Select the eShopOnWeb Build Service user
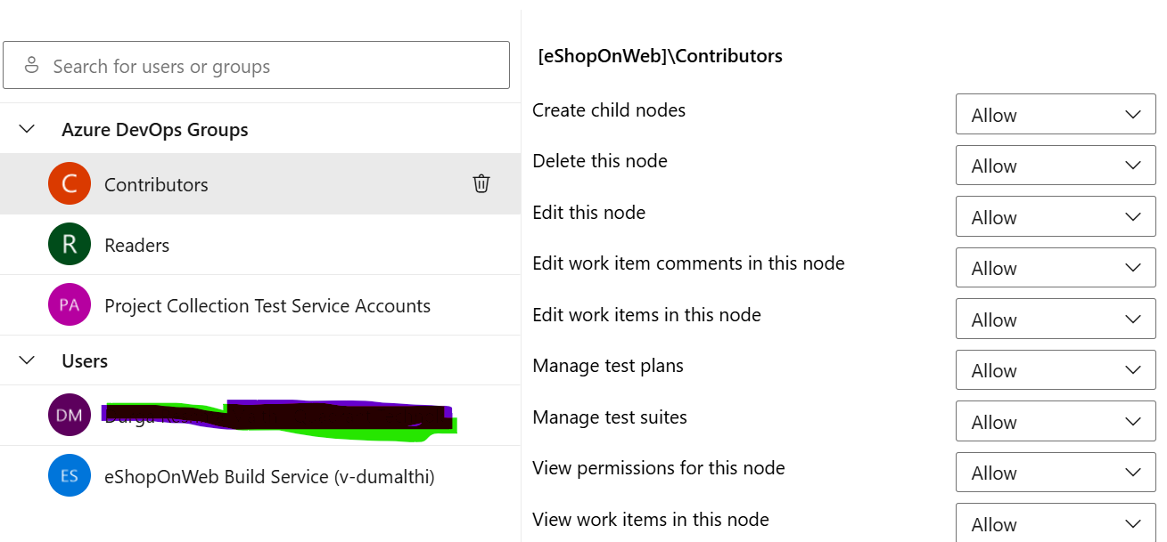Screen dimensions: 1167x542 267,476
